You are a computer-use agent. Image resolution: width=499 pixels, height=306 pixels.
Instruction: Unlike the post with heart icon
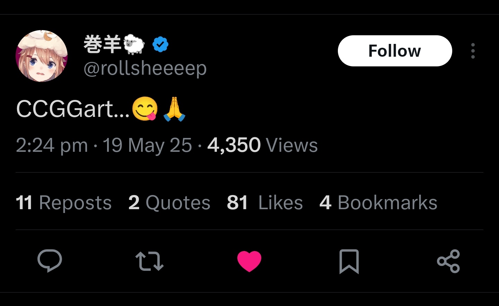pos(249,261)
